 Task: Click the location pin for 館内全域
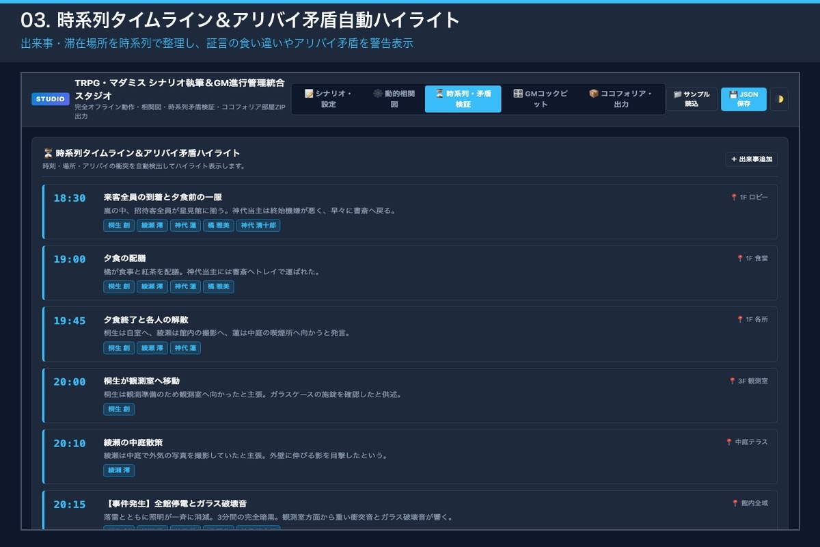tap(735, 503)
